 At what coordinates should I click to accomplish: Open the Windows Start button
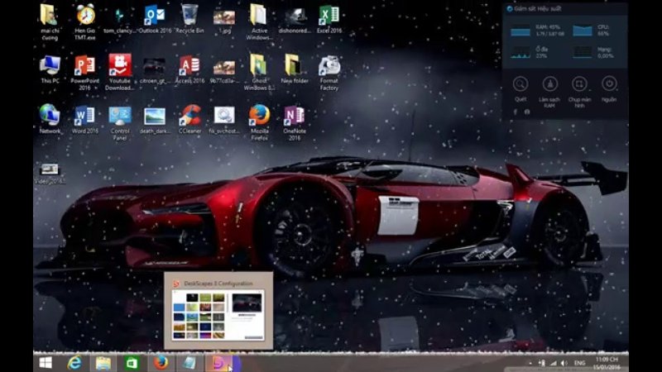click(x=46, y=363)
